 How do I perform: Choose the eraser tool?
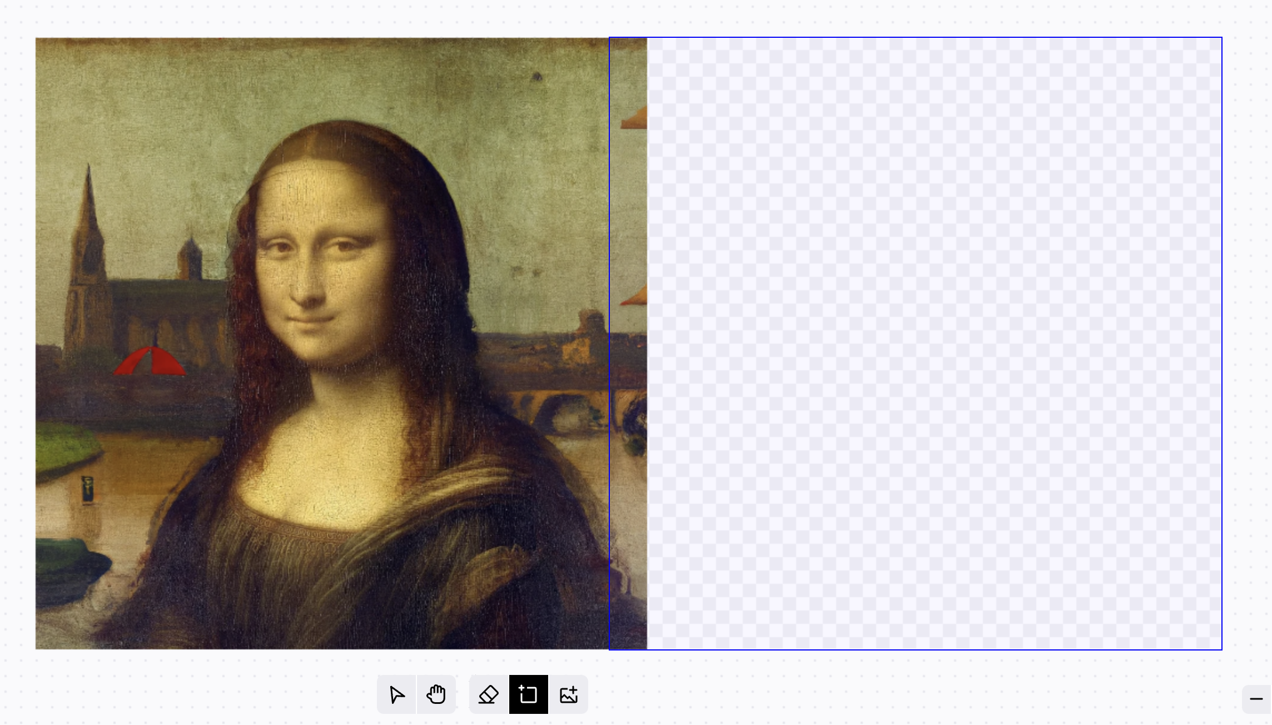click(x=489, y=694)
